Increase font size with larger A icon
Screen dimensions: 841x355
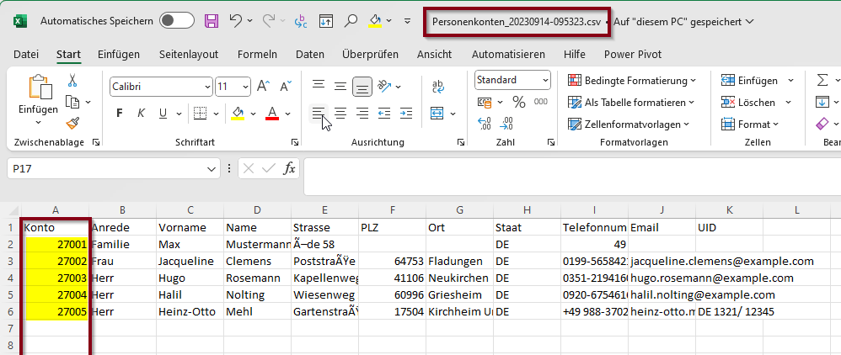[x=263, y=86]
